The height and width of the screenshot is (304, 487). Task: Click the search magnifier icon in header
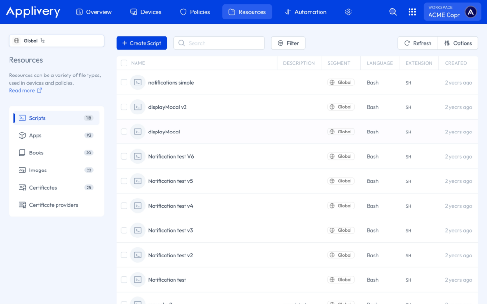393,12
